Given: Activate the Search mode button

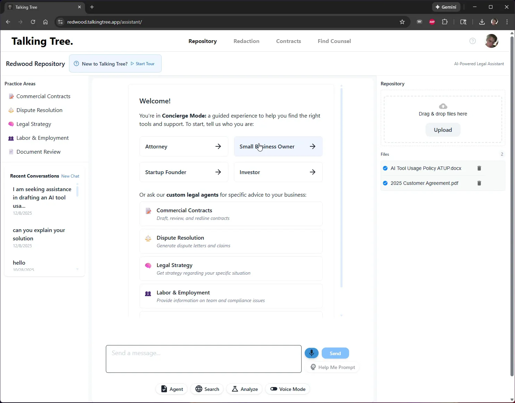Looking at the screenshot, I should [x=207, y=389].
